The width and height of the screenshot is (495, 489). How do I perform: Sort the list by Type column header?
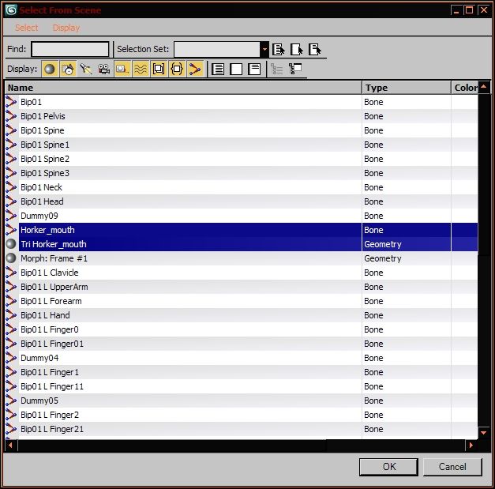(407, 88)
